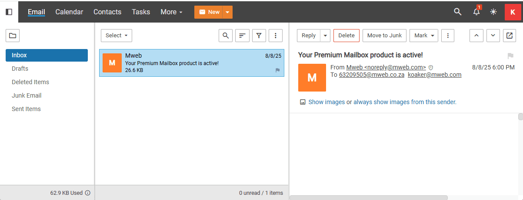Open the sort options icon
Viewport: 523px width, 200px height.
[242, 36]
